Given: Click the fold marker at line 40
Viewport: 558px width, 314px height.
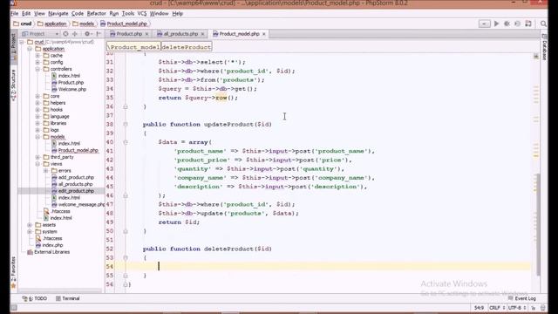Looking at the screenshot, I should [126, 142].
